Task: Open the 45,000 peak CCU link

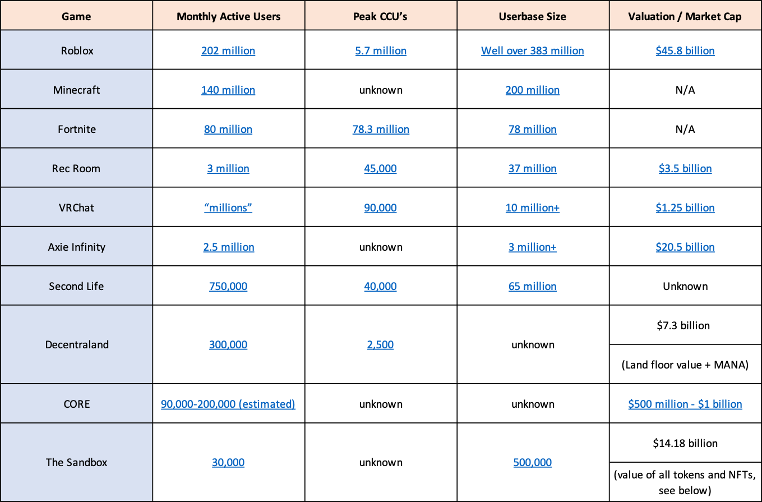Action: 380,168
